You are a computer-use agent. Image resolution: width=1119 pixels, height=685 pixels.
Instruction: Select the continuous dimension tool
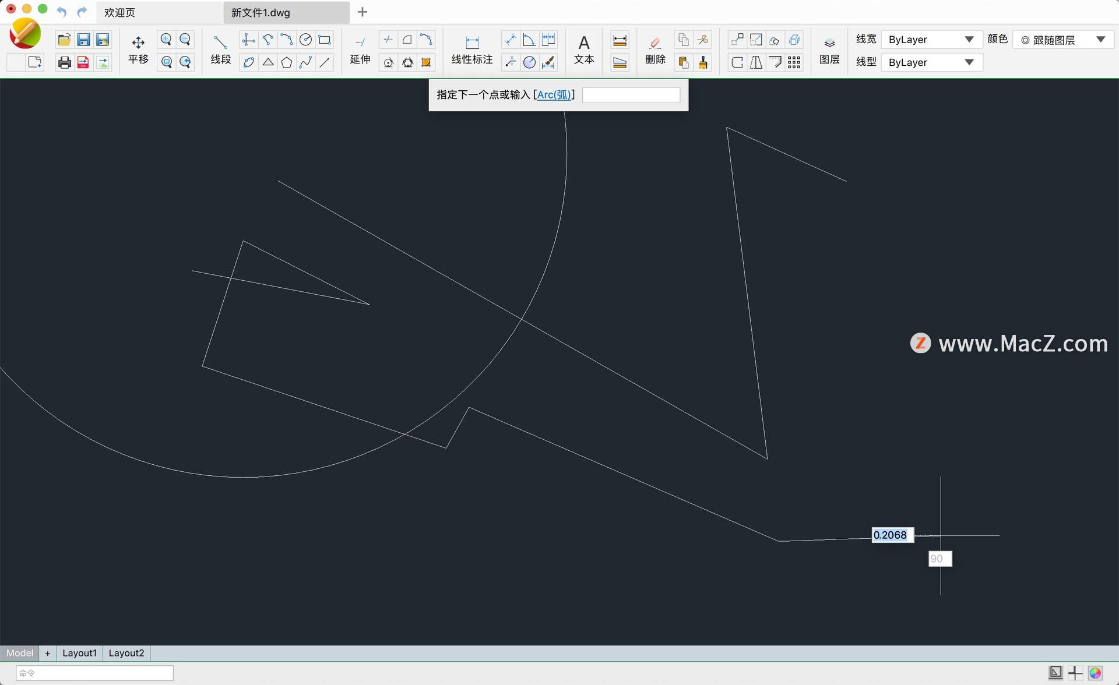(548, 40)
